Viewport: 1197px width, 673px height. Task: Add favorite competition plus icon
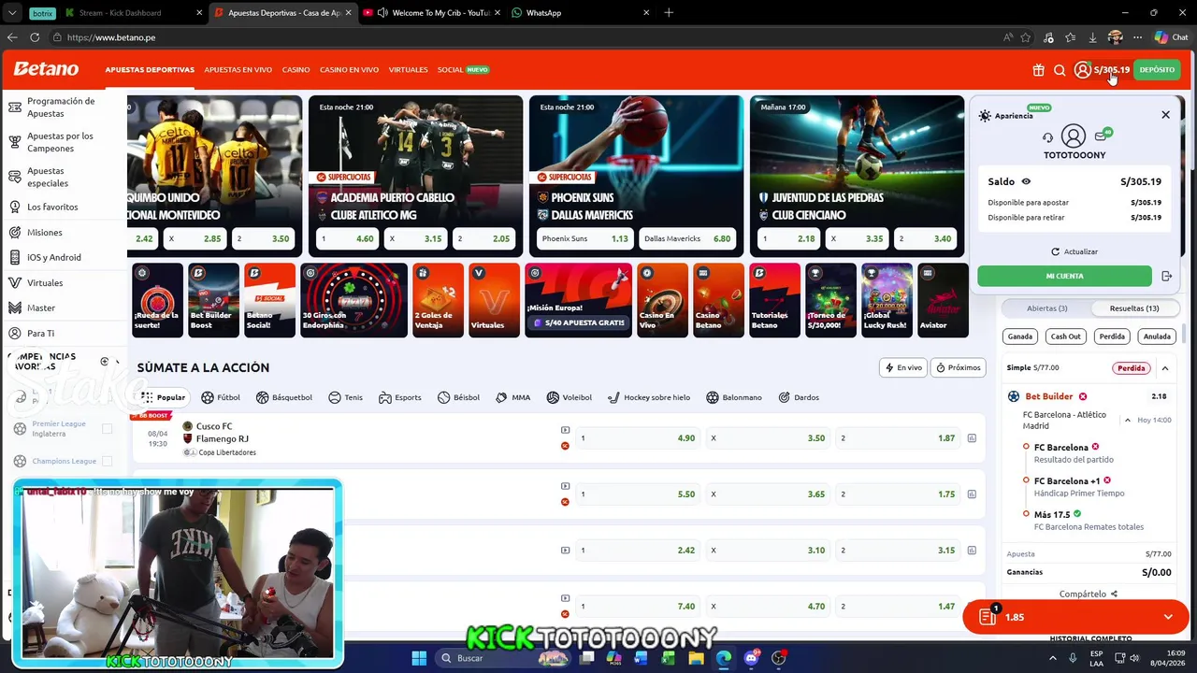pos(105,362)
